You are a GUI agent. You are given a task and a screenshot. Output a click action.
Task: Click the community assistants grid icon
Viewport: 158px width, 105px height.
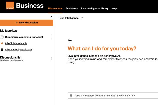coord(2,50)
